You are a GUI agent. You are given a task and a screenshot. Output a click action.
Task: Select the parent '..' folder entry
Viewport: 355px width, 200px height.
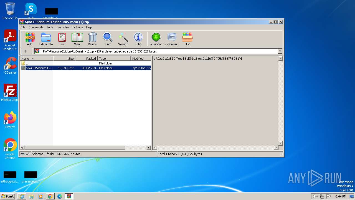[86, 63]
